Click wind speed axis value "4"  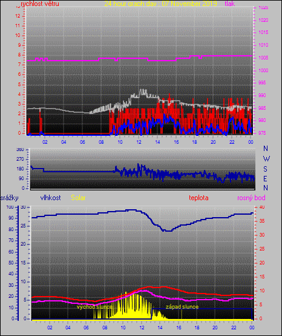pyautogui.click(x=19, y=94)
